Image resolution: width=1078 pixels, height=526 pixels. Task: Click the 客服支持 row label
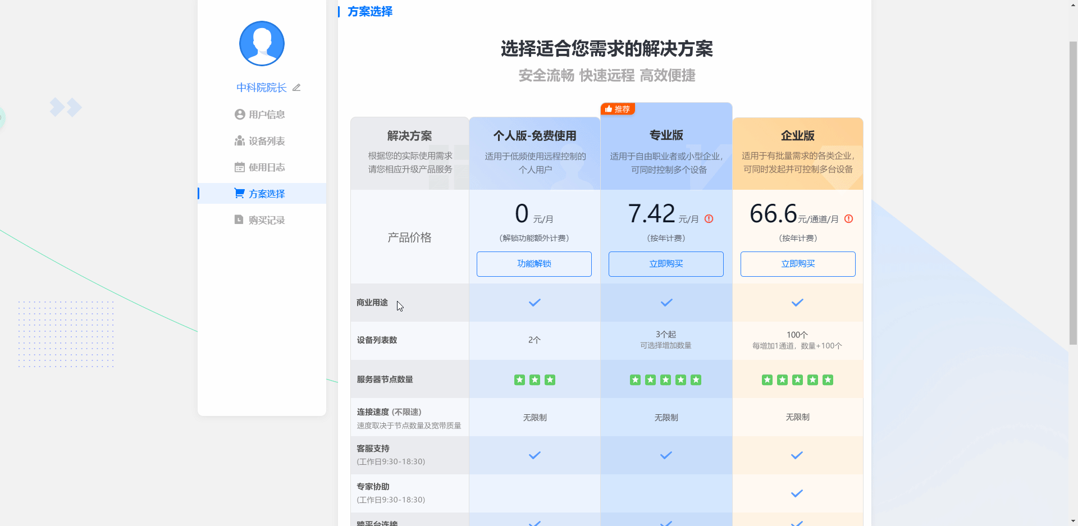tap(373, 449)
